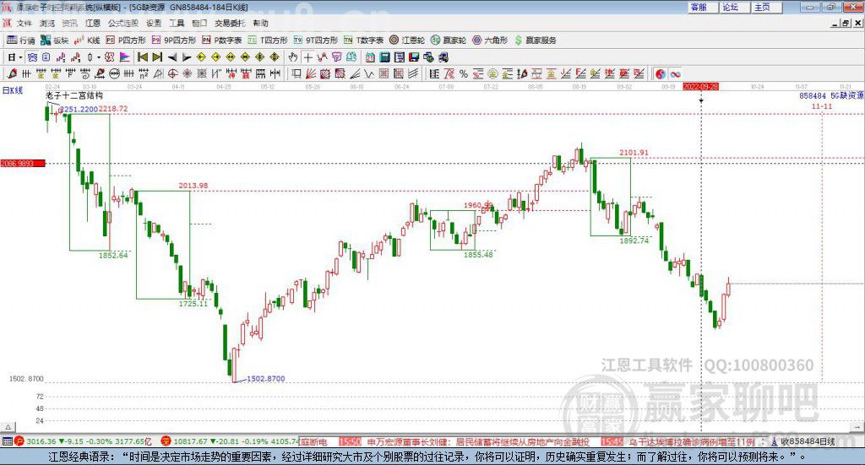This screenshot has width=865, height=465.
Task: Open the calculator icon in toolbar
Action: coord(385,57)
